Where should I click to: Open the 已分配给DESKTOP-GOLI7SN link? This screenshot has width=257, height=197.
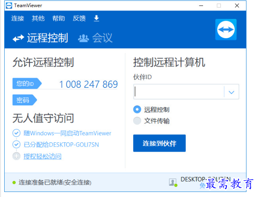click(61, 145)
